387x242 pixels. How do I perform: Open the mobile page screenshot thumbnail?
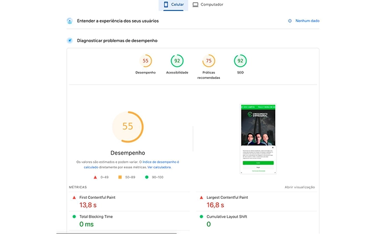(x=258, y=139)
